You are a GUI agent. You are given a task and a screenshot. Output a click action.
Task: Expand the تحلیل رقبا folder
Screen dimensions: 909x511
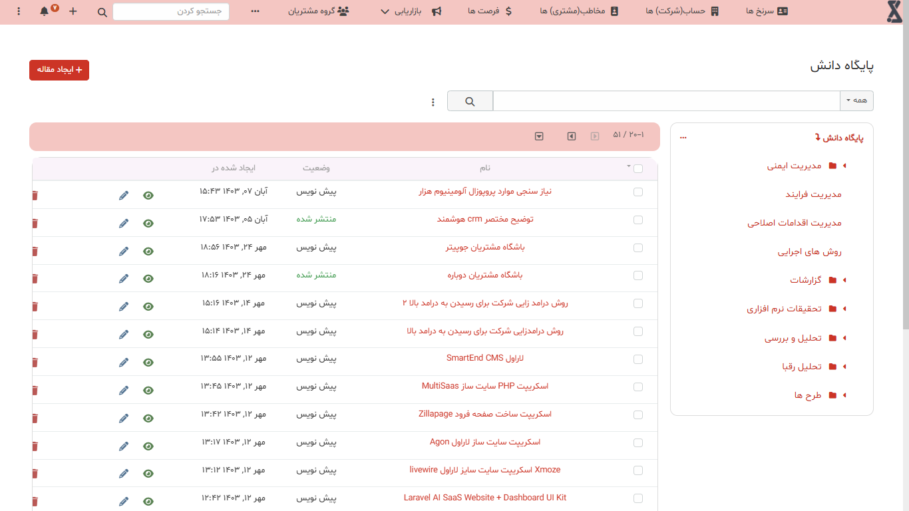(x=844, y=367)
